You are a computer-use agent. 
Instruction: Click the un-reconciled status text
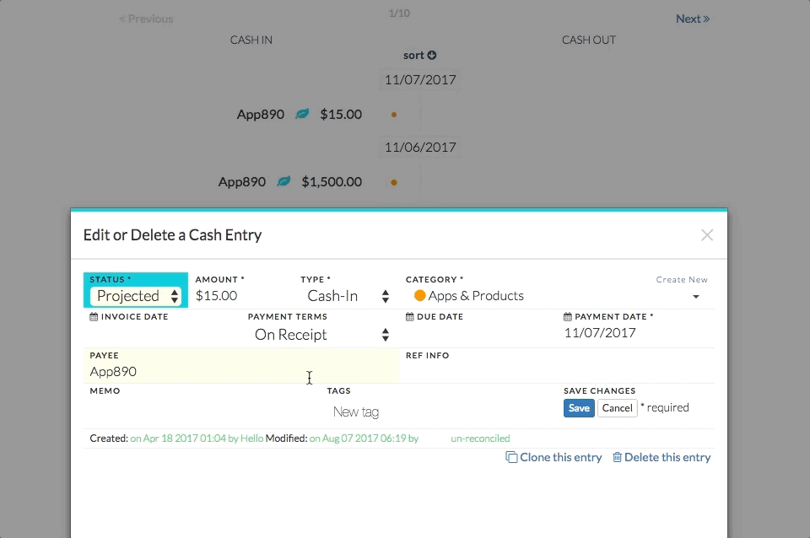480,438
